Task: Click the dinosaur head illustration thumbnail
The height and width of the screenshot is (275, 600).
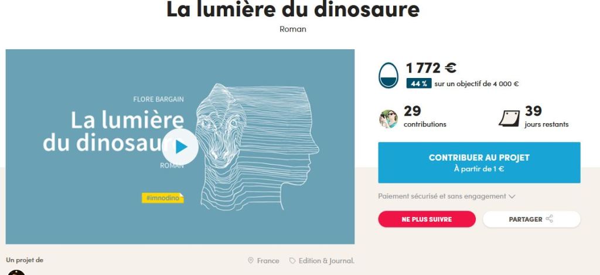Action: [257, 147]
